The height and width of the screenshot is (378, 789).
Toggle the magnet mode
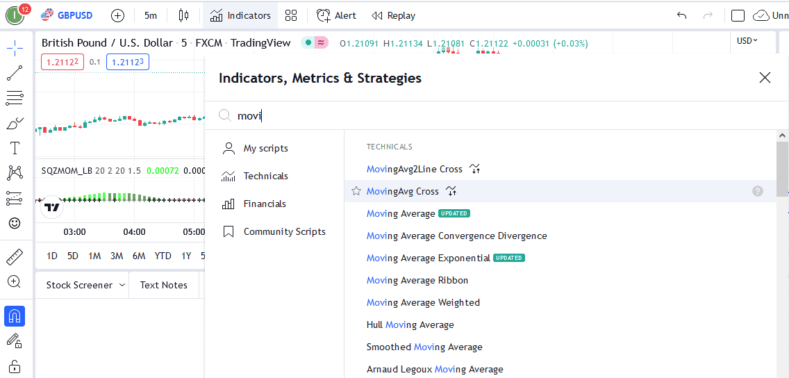15,316
